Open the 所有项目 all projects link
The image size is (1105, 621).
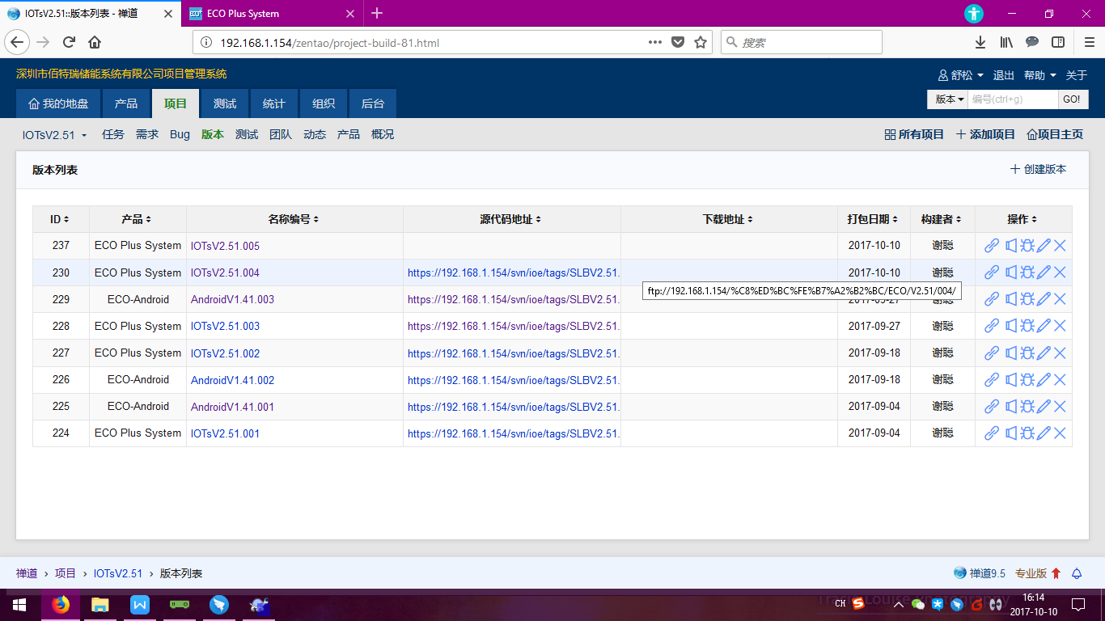[x=914, y=135]
